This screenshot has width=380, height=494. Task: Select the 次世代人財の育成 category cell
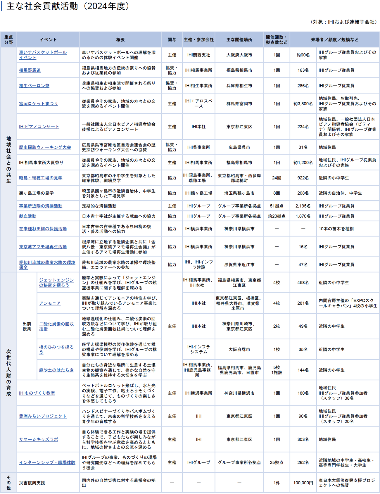pyautogui.click(x=8, y=372)
